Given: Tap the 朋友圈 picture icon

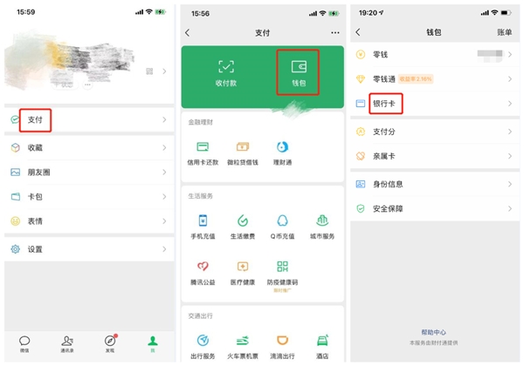Looking at the screenshot, I should [x=16, y=173].
